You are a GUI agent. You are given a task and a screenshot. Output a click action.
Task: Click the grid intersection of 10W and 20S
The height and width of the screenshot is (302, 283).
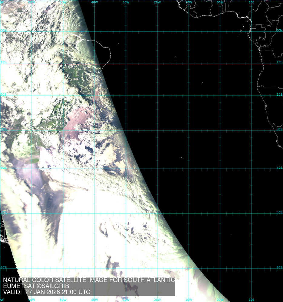point(189,96)
